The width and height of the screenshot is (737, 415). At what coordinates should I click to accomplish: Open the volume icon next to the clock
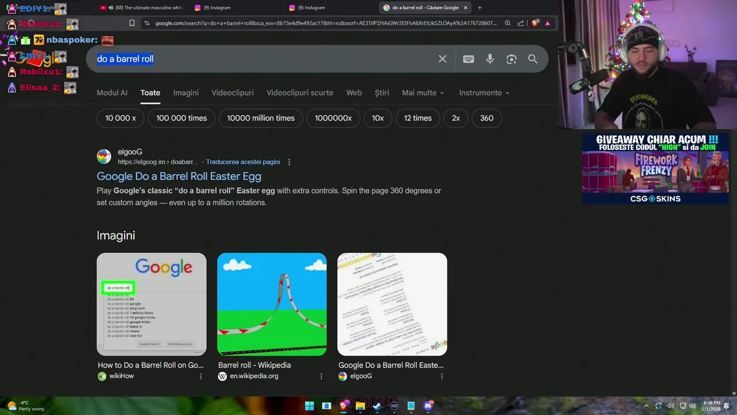pyautogui.click(x=693, y=406)
